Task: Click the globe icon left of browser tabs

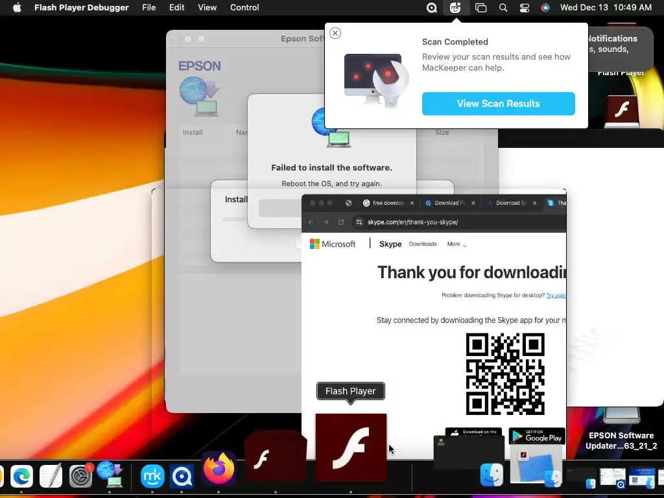Action: [348, 203]
